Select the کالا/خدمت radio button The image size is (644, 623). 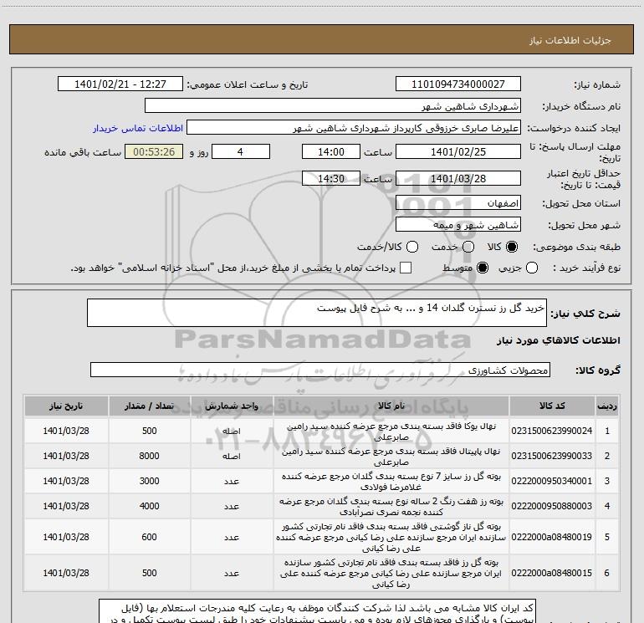point(412,247)
